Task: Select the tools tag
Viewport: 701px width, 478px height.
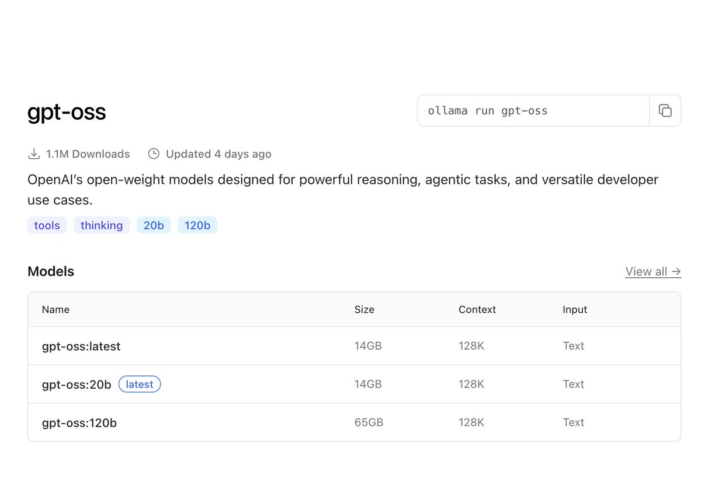Action: click(47, 225)
